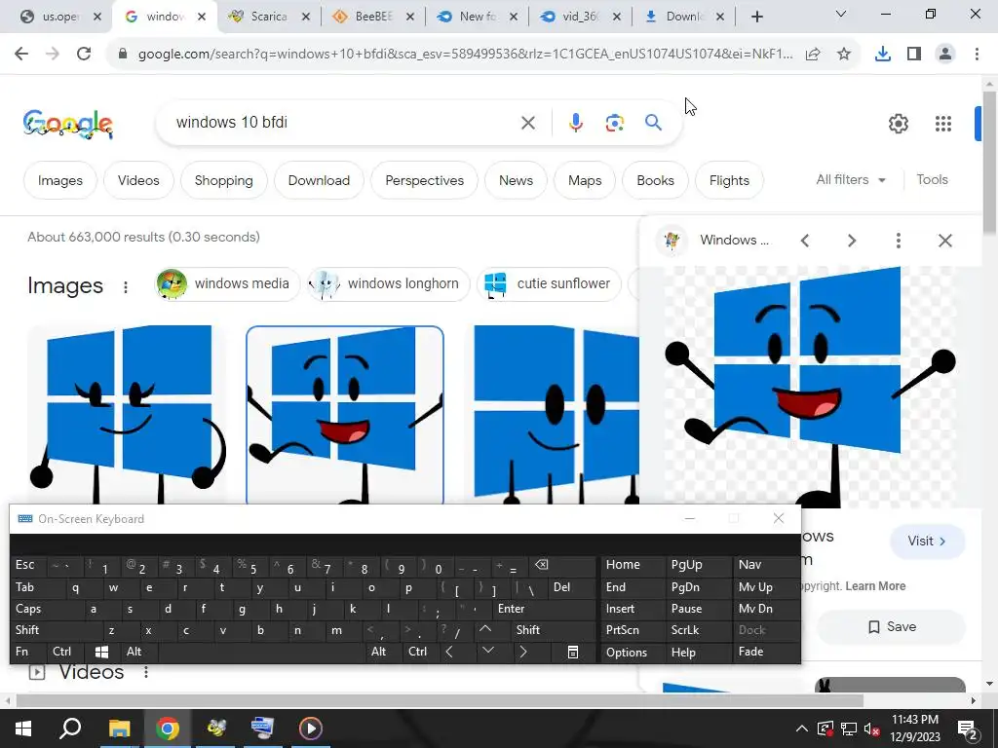Toggle left Alt key on keyboard
The height and width of the screenshot is (748, 998).
(138, 652)
